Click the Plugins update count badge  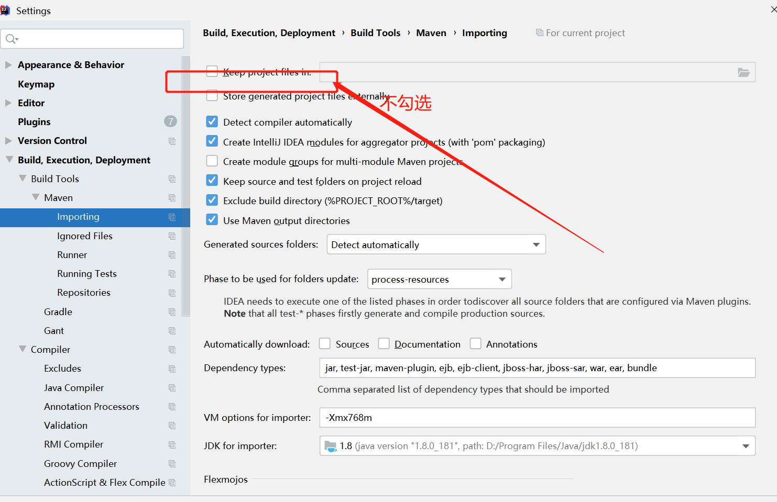coord(170,121)
